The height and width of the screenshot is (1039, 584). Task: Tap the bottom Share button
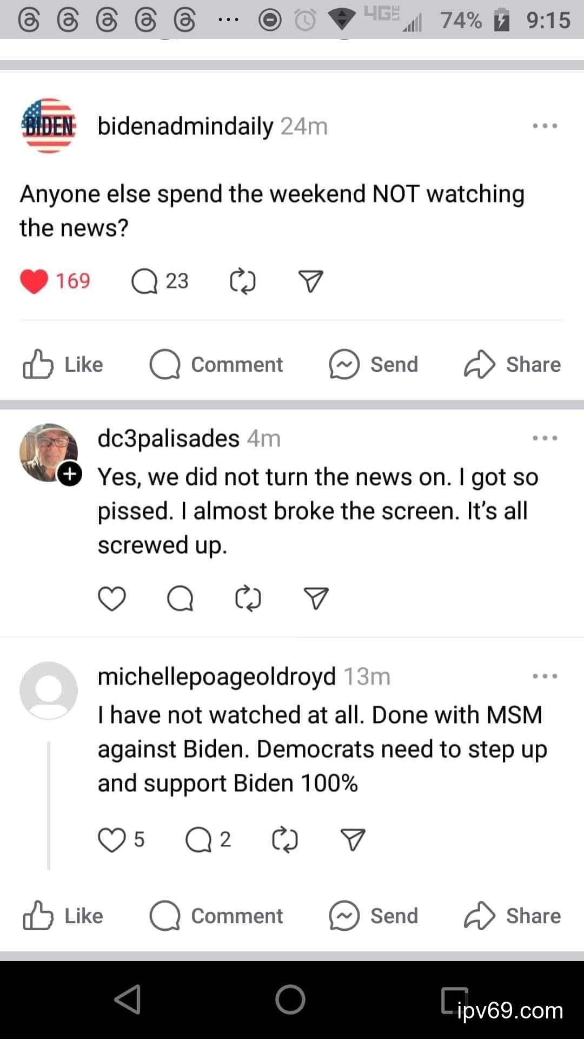click(513, 916)
